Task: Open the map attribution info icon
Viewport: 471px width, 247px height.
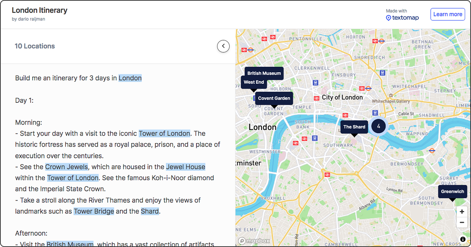Action: click(x=462, y=239)
